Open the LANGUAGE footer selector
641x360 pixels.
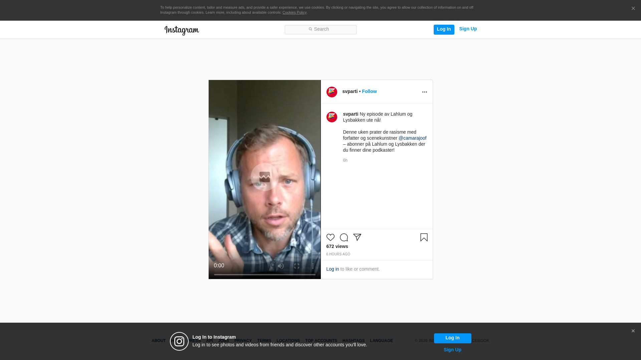coord(382,341)
